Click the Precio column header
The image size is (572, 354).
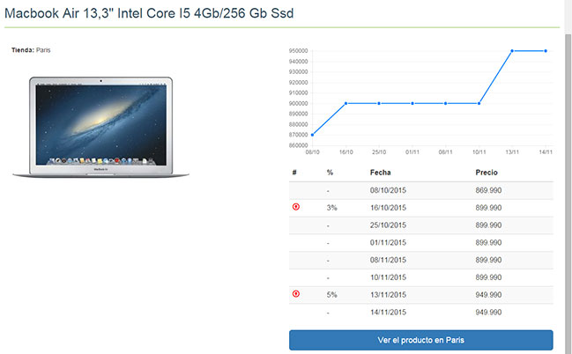point(487,173)
